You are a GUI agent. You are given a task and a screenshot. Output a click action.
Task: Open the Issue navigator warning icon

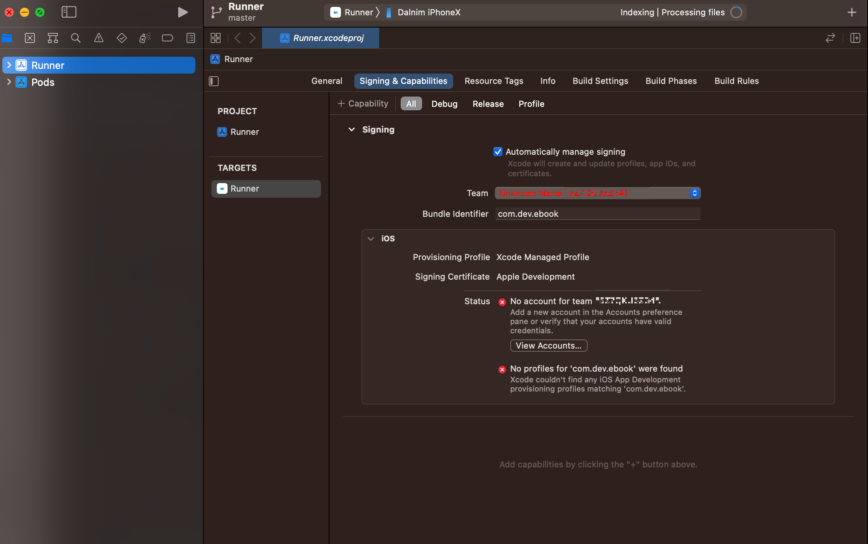pyautogui.click(x=99, y=38)
